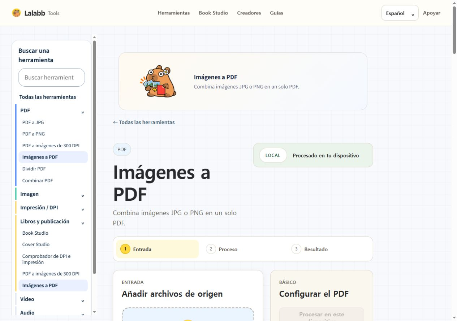
Task: Click the Imágenes a PDF banner title
Action: 215,77
